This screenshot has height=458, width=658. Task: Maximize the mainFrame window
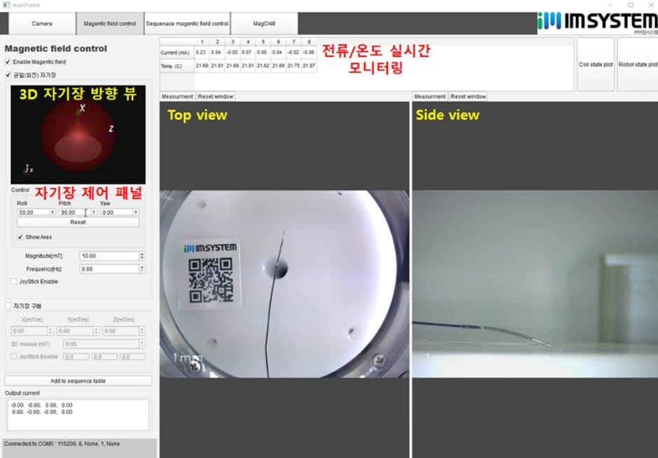(x=631, y=5)
